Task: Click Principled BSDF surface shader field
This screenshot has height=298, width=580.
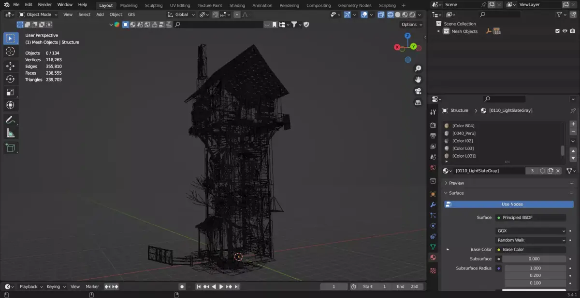Action: coord(531,217)
